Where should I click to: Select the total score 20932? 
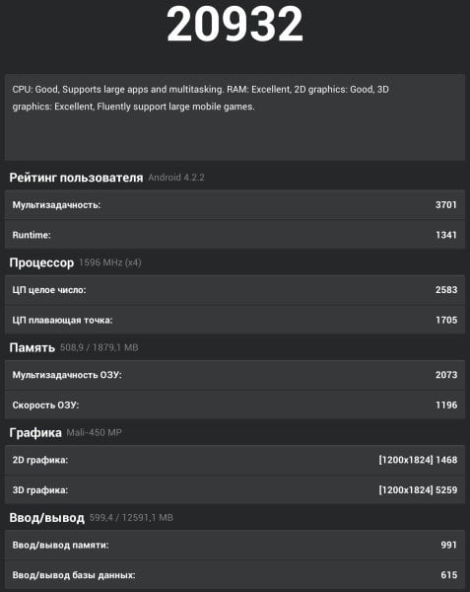coord(235,25)
